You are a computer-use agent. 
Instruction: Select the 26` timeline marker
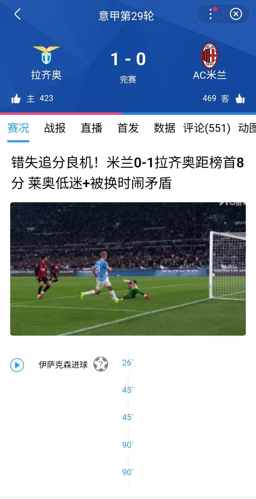128,363
